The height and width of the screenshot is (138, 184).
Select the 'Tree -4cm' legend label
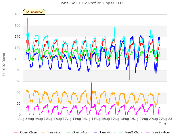point(107,132)
